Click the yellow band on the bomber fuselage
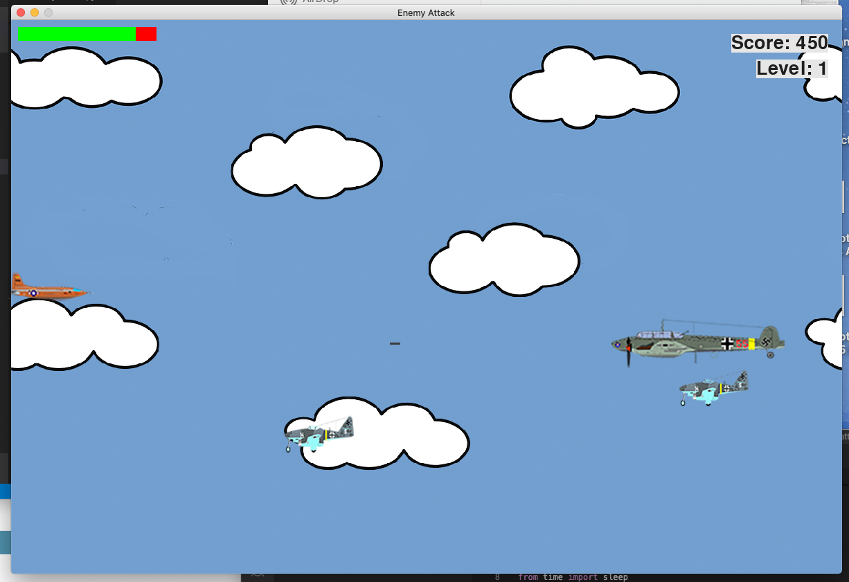Viewport: 849px width, 582px height. (751, 344)
